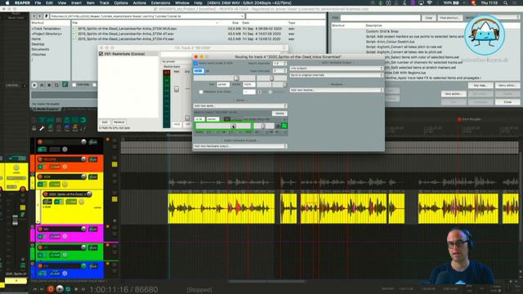
Task: Click go to start transport button
Action: [x=35, y=289]
